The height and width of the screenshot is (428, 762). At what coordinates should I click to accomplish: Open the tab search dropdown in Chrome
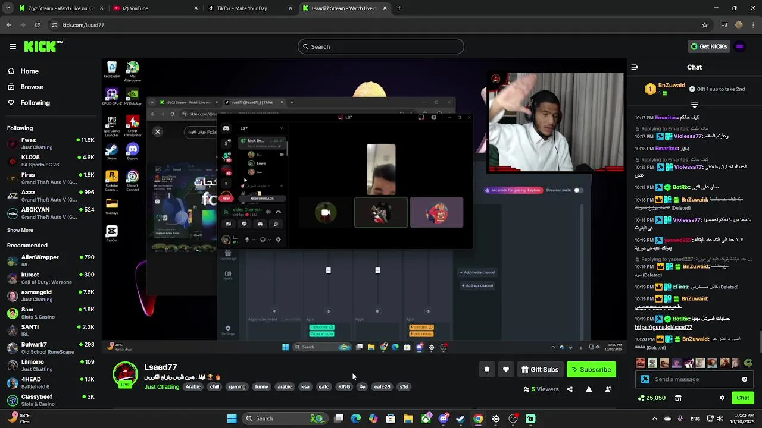coord(8,8)
